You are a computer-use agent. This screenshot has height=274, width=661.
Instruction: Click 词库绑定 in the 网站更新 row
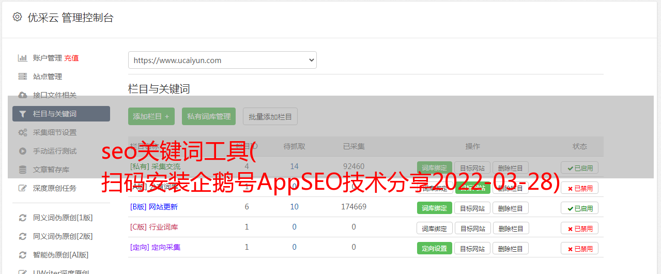tap(435, 208)
